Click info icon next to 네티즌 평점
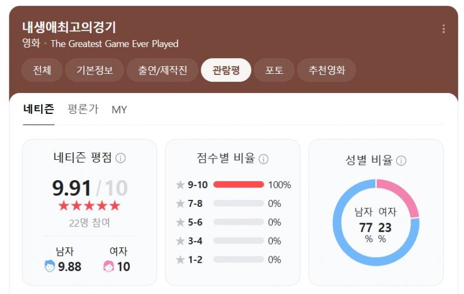 (x=121, y=158)
